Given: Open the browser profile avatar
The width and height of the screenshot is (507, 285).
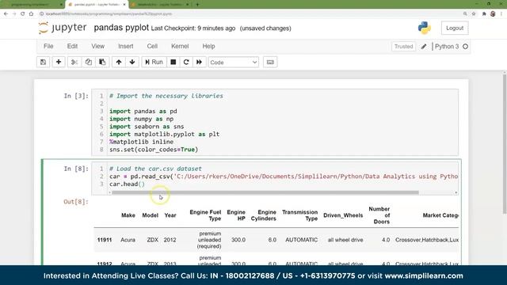Looking at the screenshot, I should [493, 14].
